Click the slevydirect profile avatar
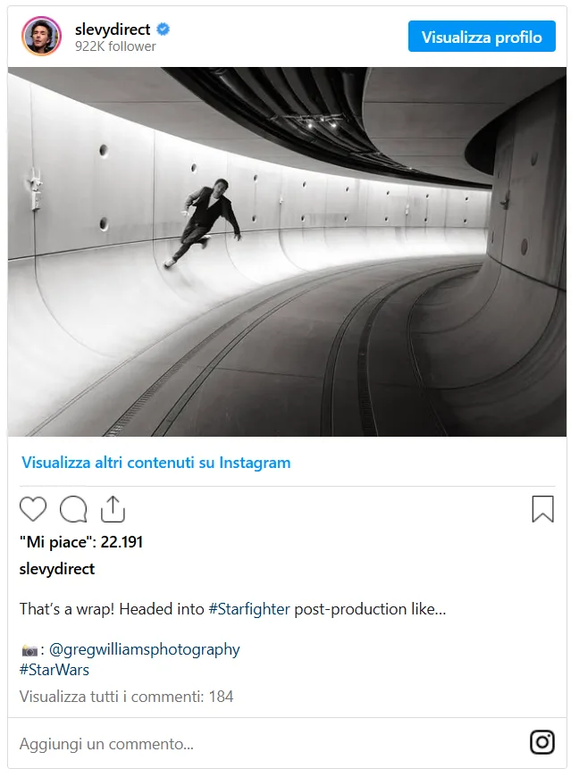This screenshot has width=579, height=777. (x=42, y=37)
